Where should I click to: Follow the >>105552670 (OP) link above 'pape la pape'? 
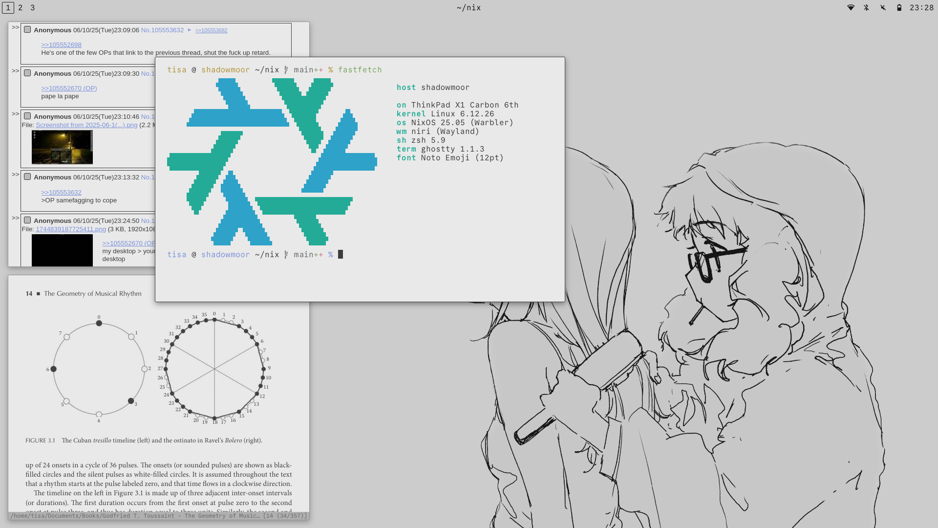69,88
